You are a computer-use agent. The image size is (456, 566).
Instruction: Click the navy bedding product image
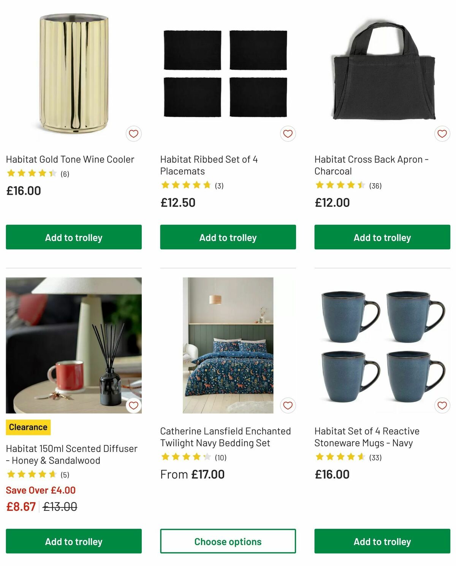228,346
